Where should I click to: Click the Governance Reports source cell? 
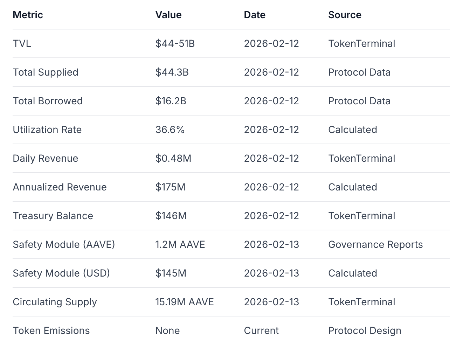[x=375, y=244]
